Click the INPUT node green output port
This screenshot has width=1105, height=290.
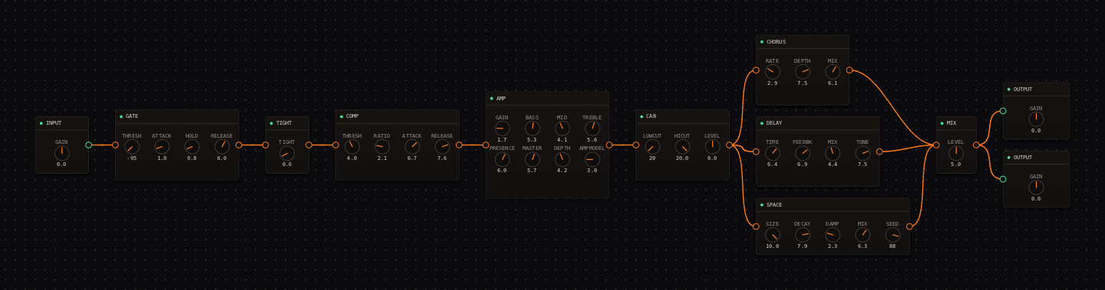coord(88,145)
